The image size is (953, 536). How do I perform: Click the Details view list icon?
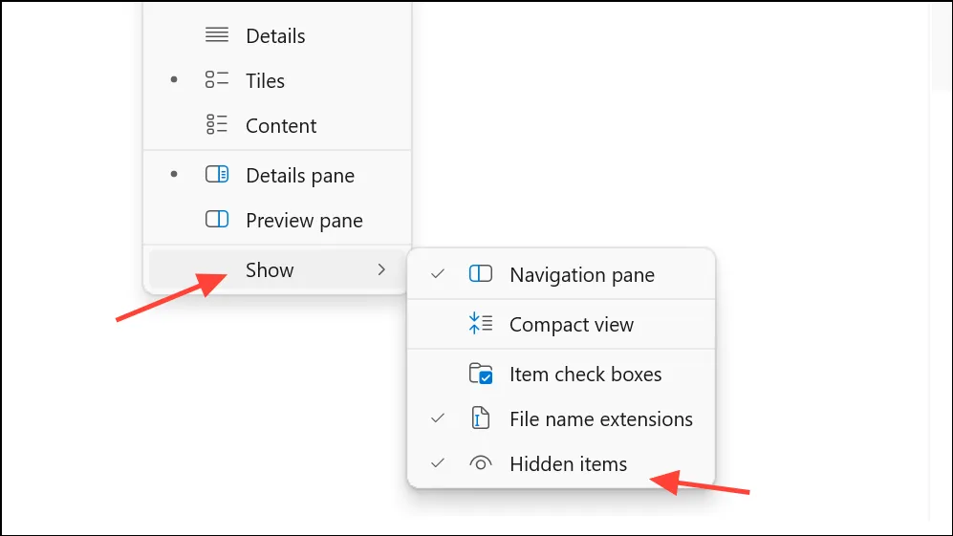[217, 34]
